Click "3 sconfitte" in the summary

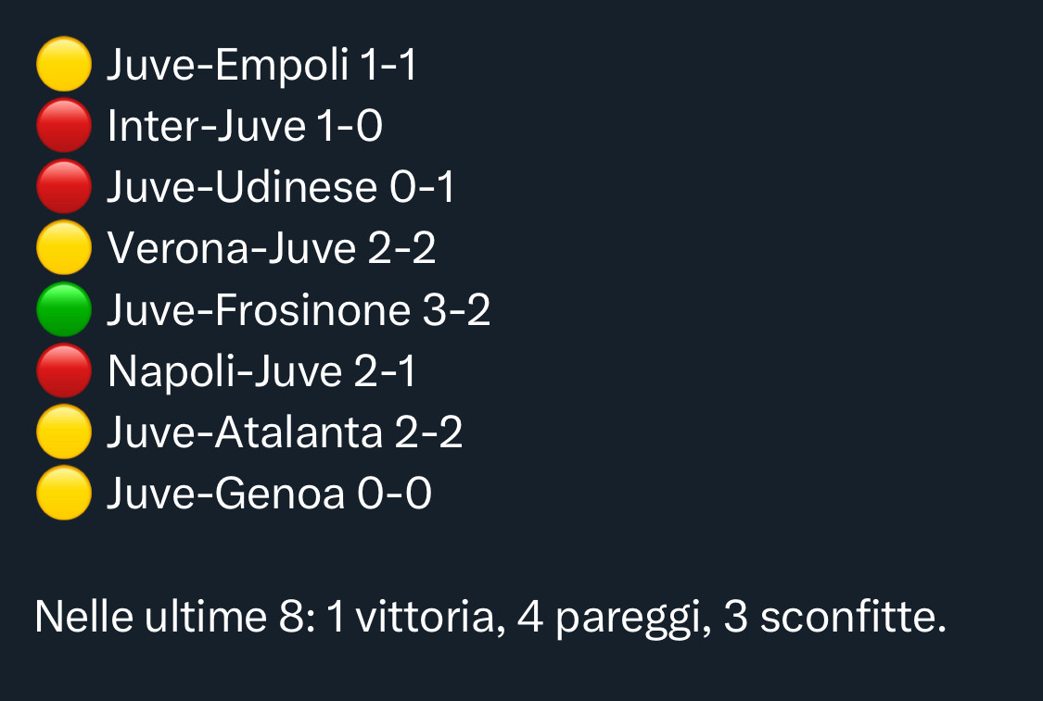833,618
